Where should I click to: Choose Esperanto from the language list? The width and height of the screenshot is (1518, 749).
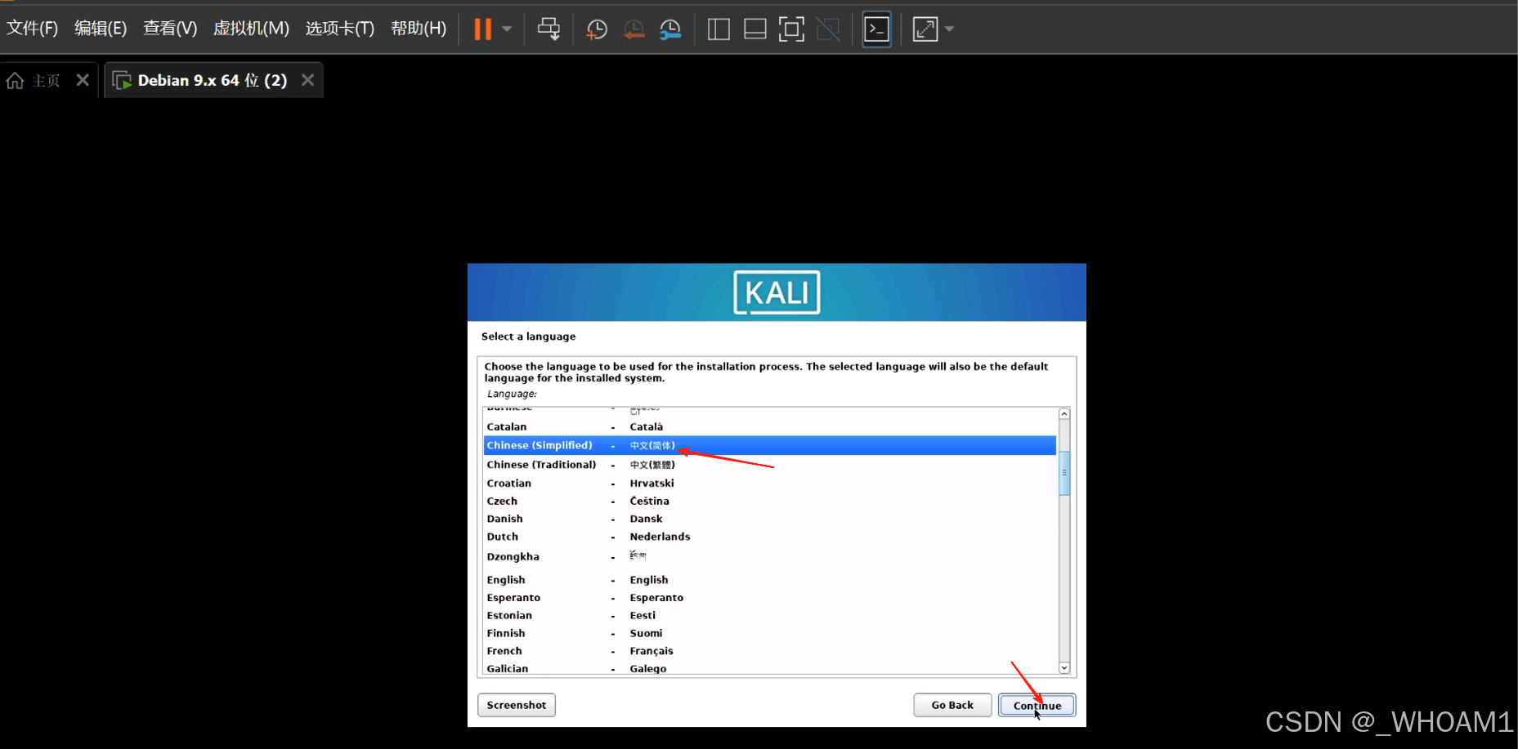769,598
